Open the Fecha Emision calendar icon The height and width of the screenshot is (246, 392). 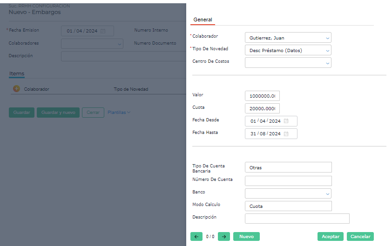(x=103, y=31)
